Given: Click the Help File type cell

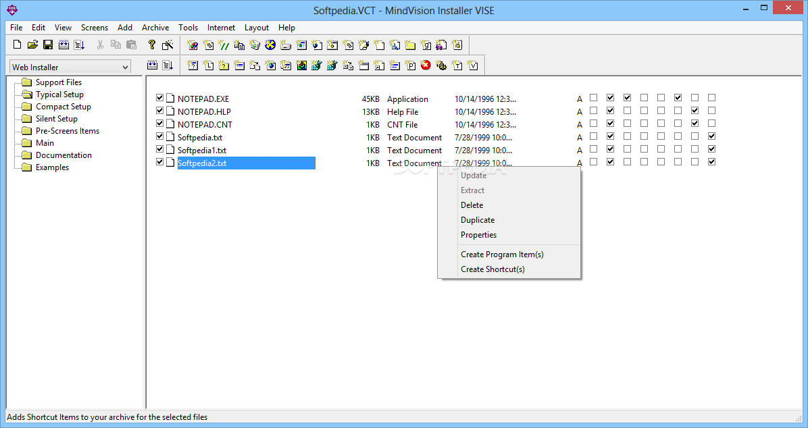Looking at the screenshot, I should click(403, 112).
